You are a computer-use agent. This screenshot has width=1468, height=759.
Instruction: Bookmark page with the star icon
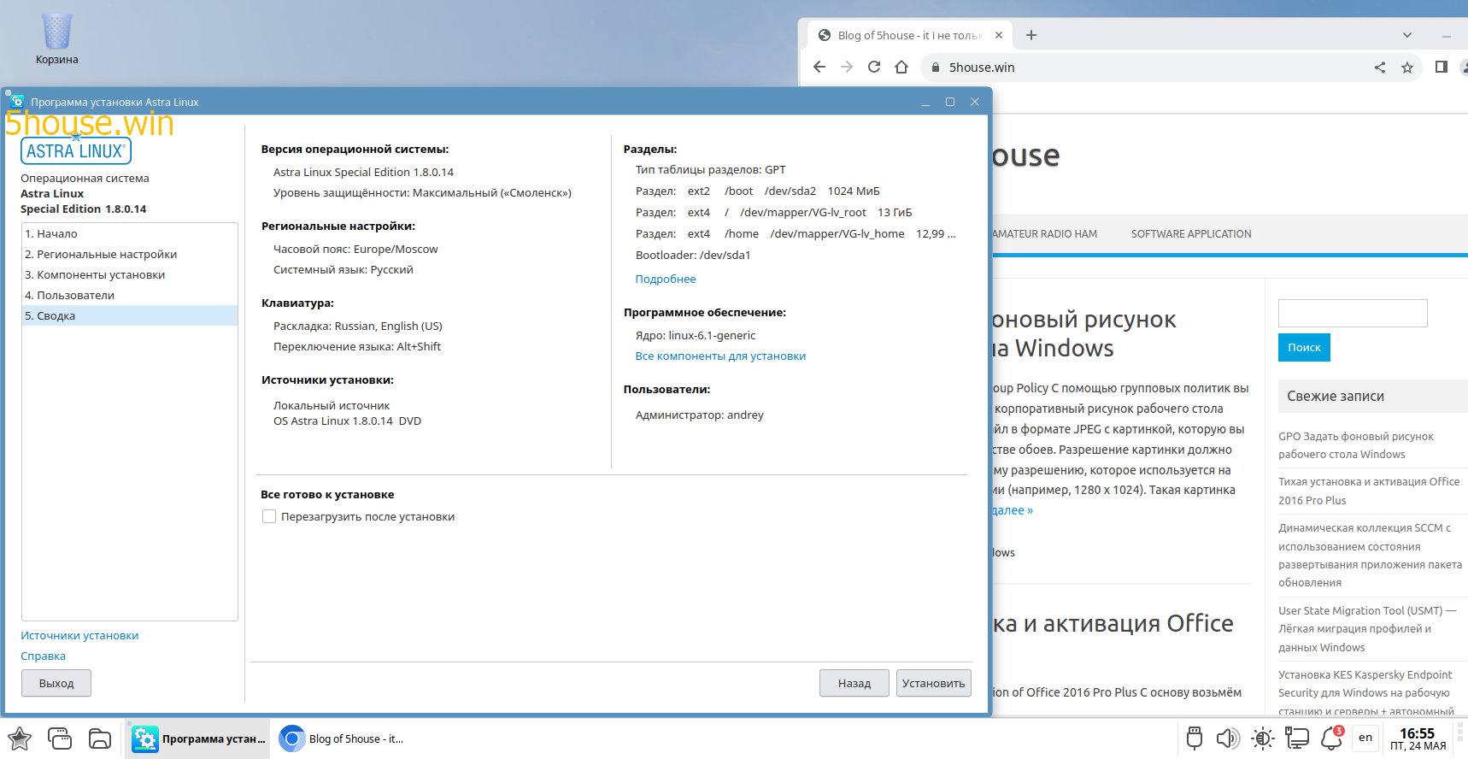[1407, 68]
